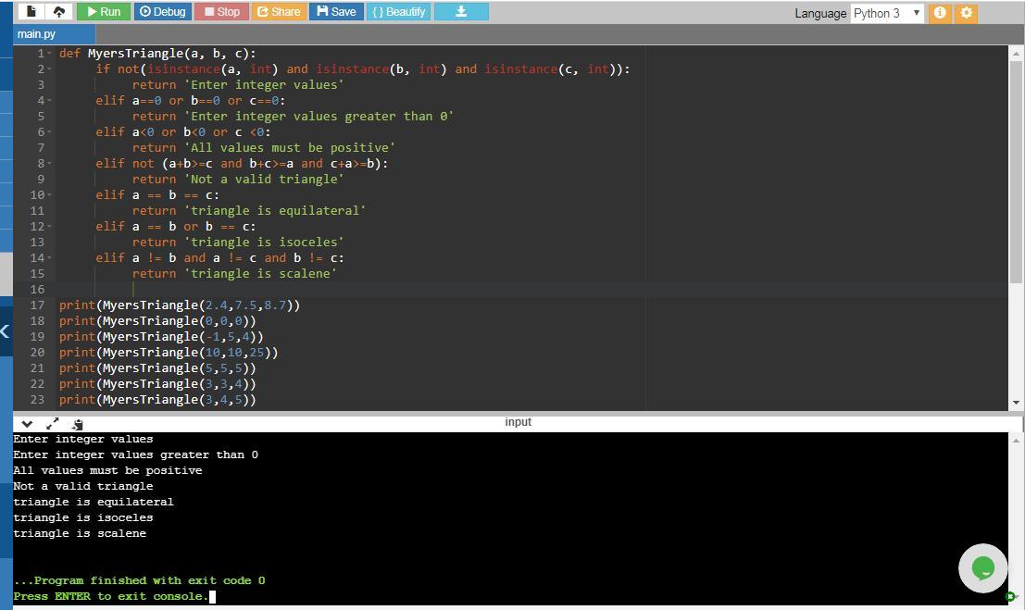
Task: Collapse the console with the chevron icon
Action: tap(27, 423)
